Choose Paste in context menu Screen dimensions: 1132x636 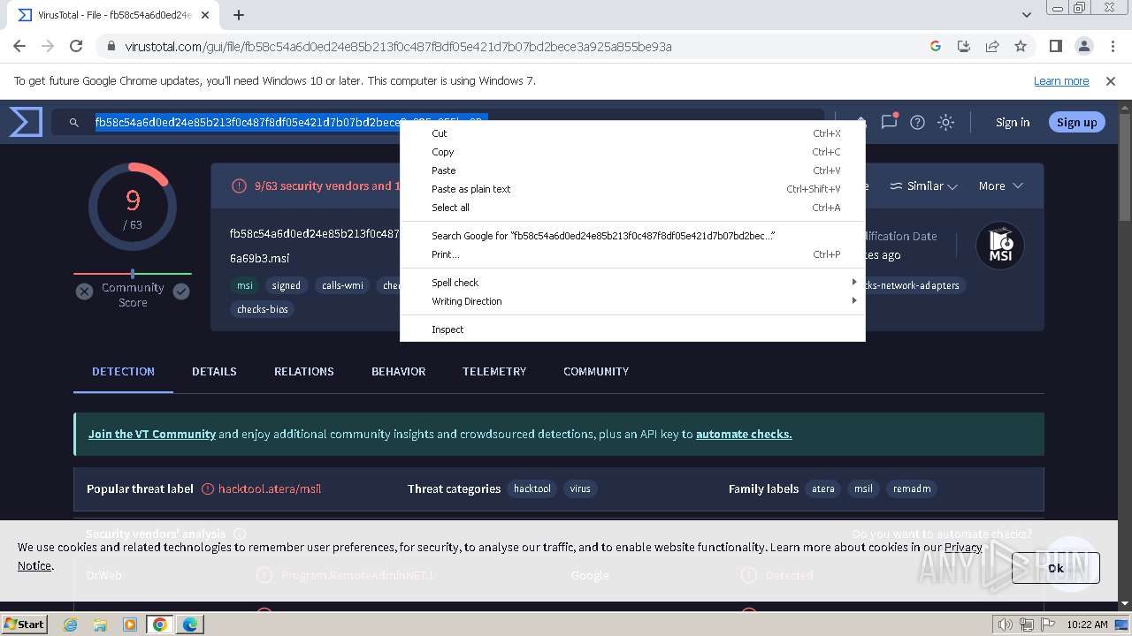pyautogui.click(x=632, y=170)
